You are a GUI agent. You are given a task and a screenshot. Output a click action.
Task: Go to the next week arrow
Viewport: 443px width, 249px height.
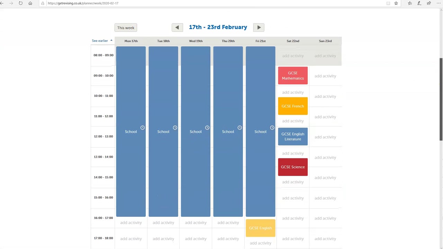259,27
